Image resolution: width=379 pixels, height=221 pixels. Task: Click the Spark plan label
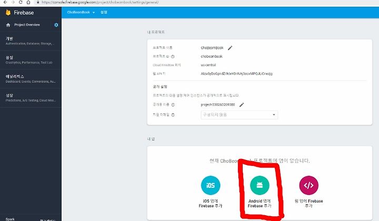pyautogui.click(x=10, y=219)
